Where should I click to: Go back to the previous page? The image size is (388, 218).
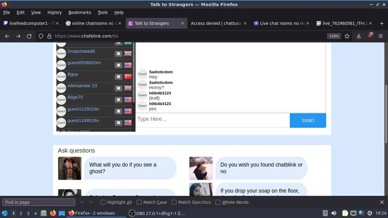click(x=7, y=36)
